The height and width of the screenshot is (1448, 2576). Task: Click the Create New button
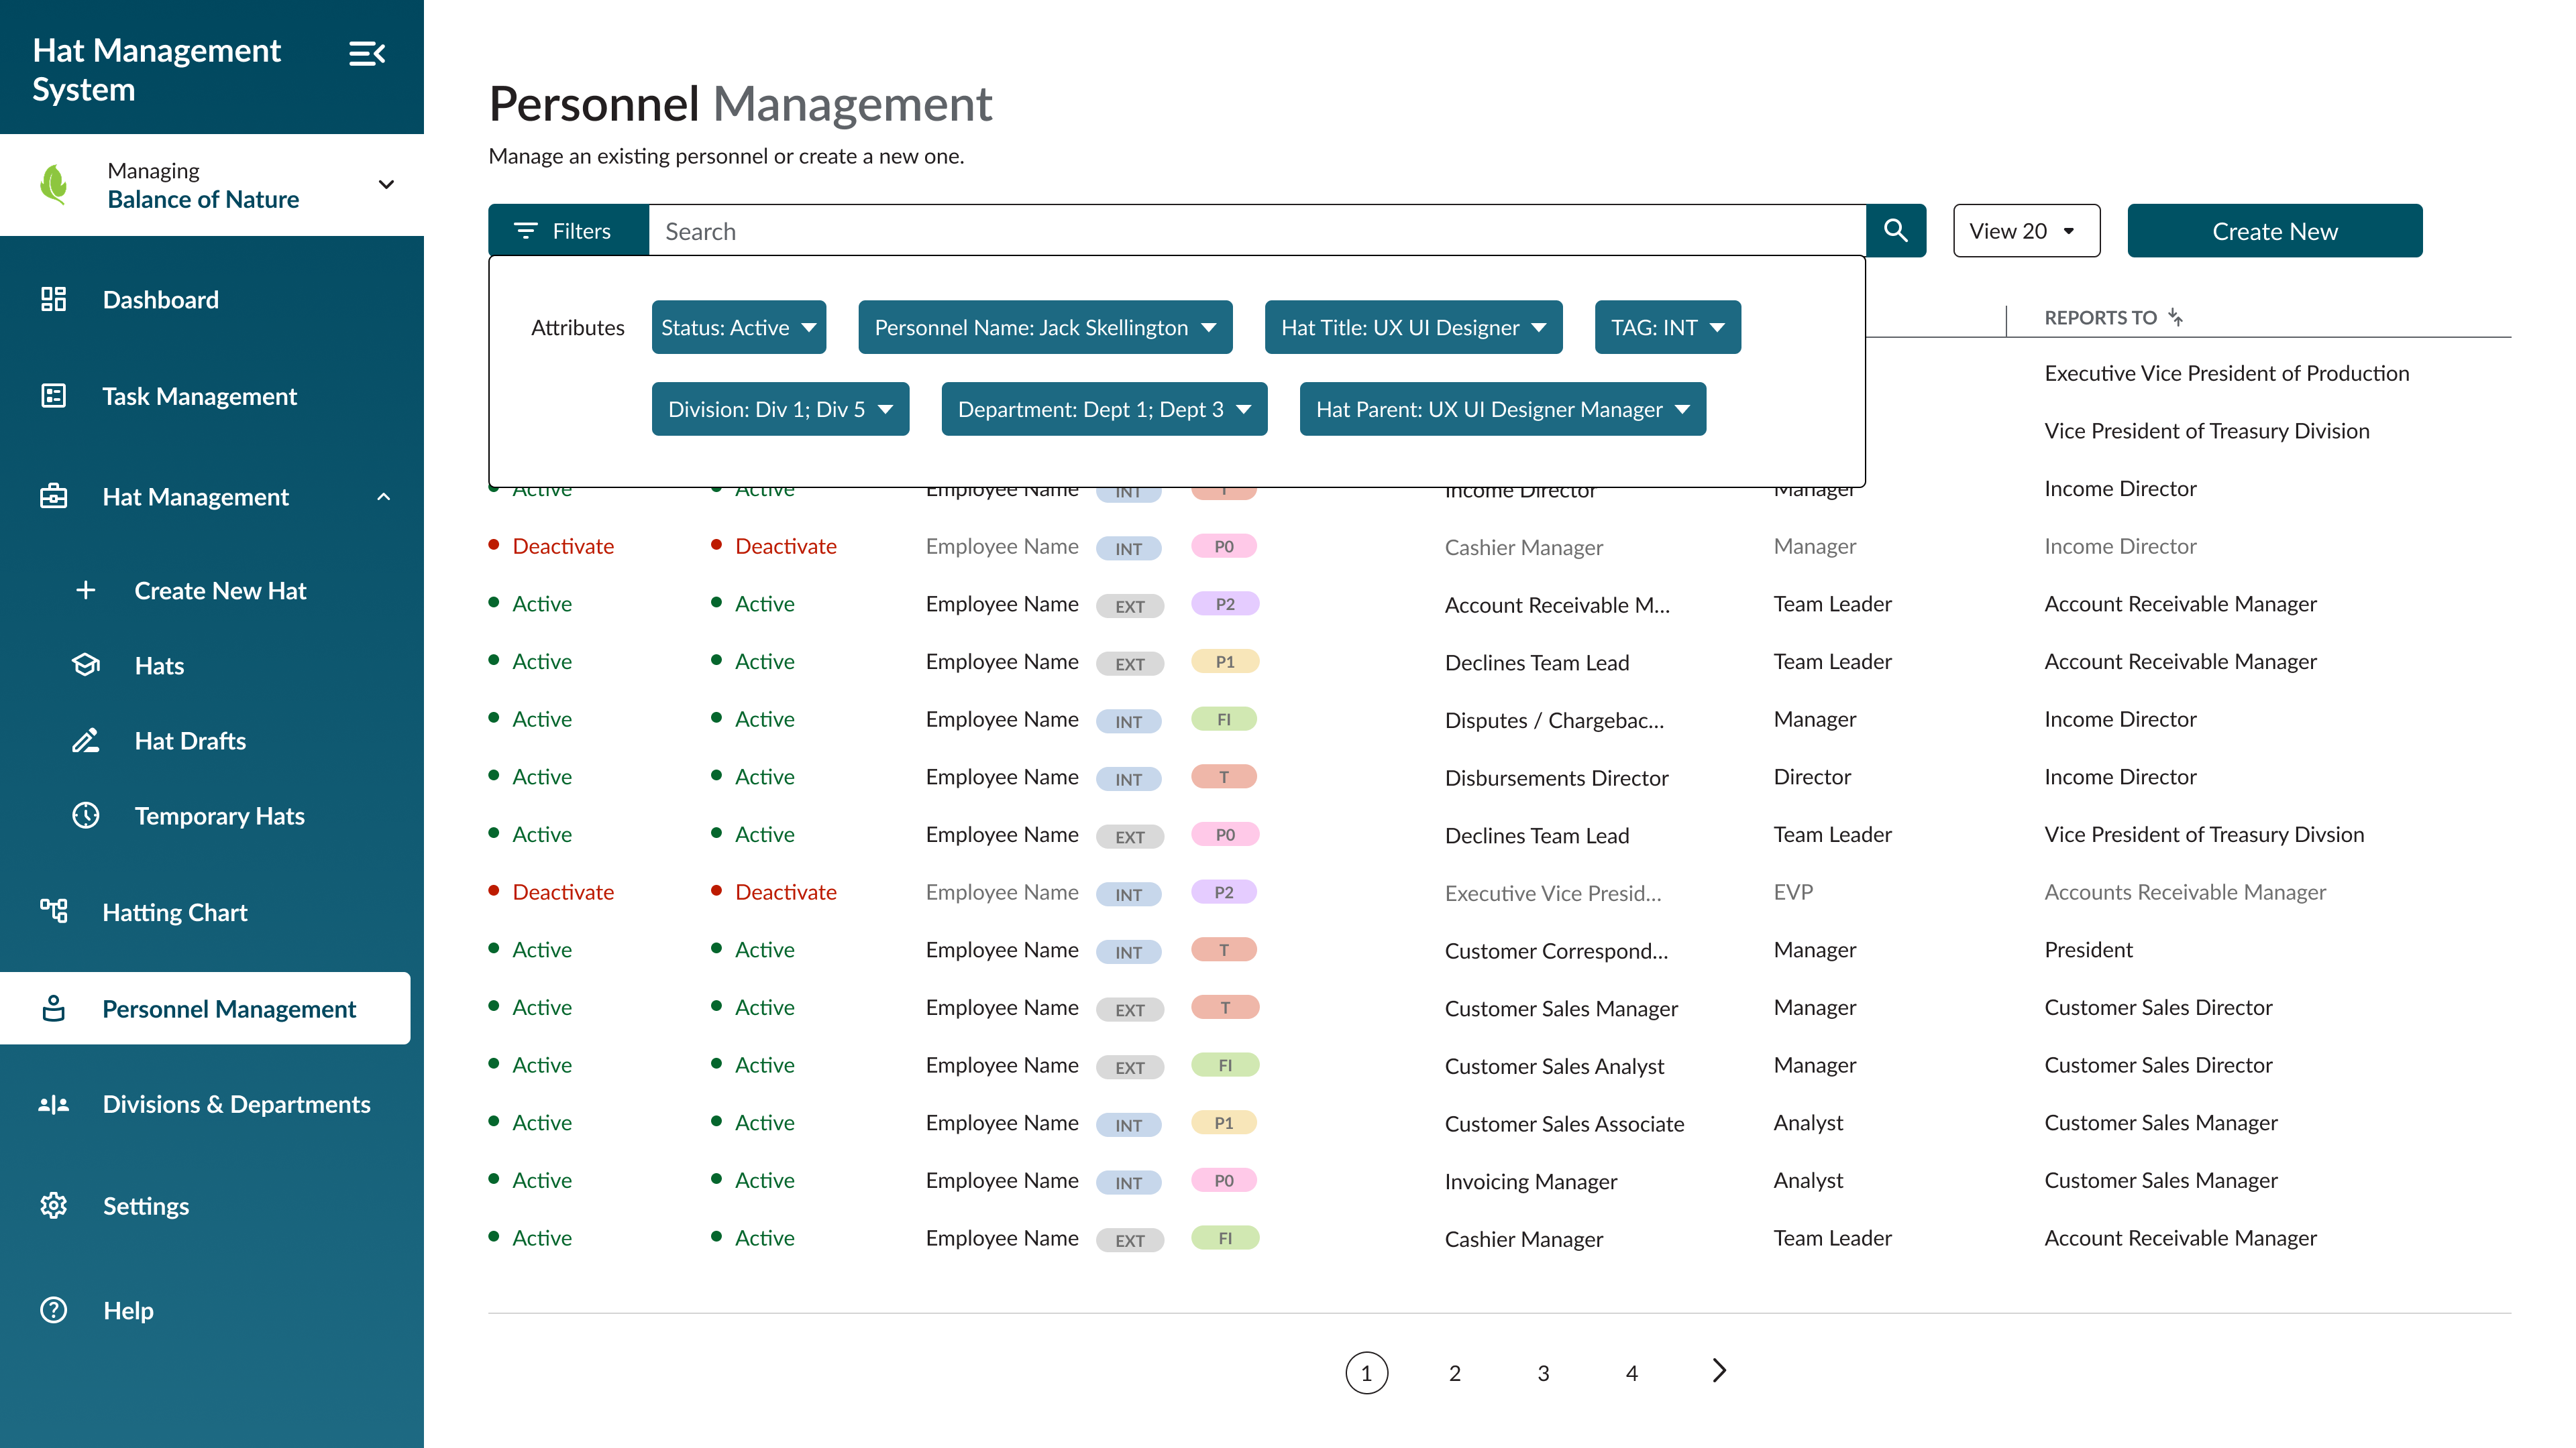[x=2274, y=231]
